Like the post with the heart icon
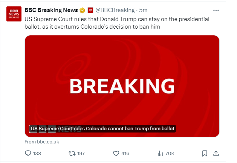Screen dimensions: 237x163 coord(116,153)
